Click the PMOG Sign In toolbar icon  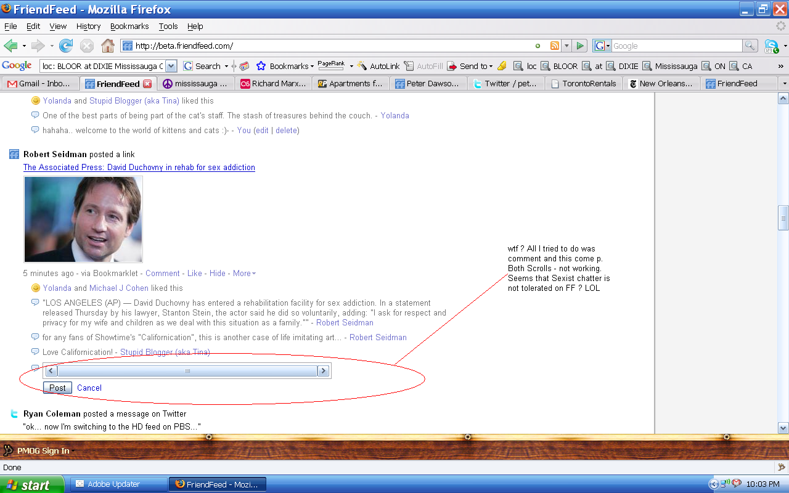pyautogui.click(x=9, y=450)
